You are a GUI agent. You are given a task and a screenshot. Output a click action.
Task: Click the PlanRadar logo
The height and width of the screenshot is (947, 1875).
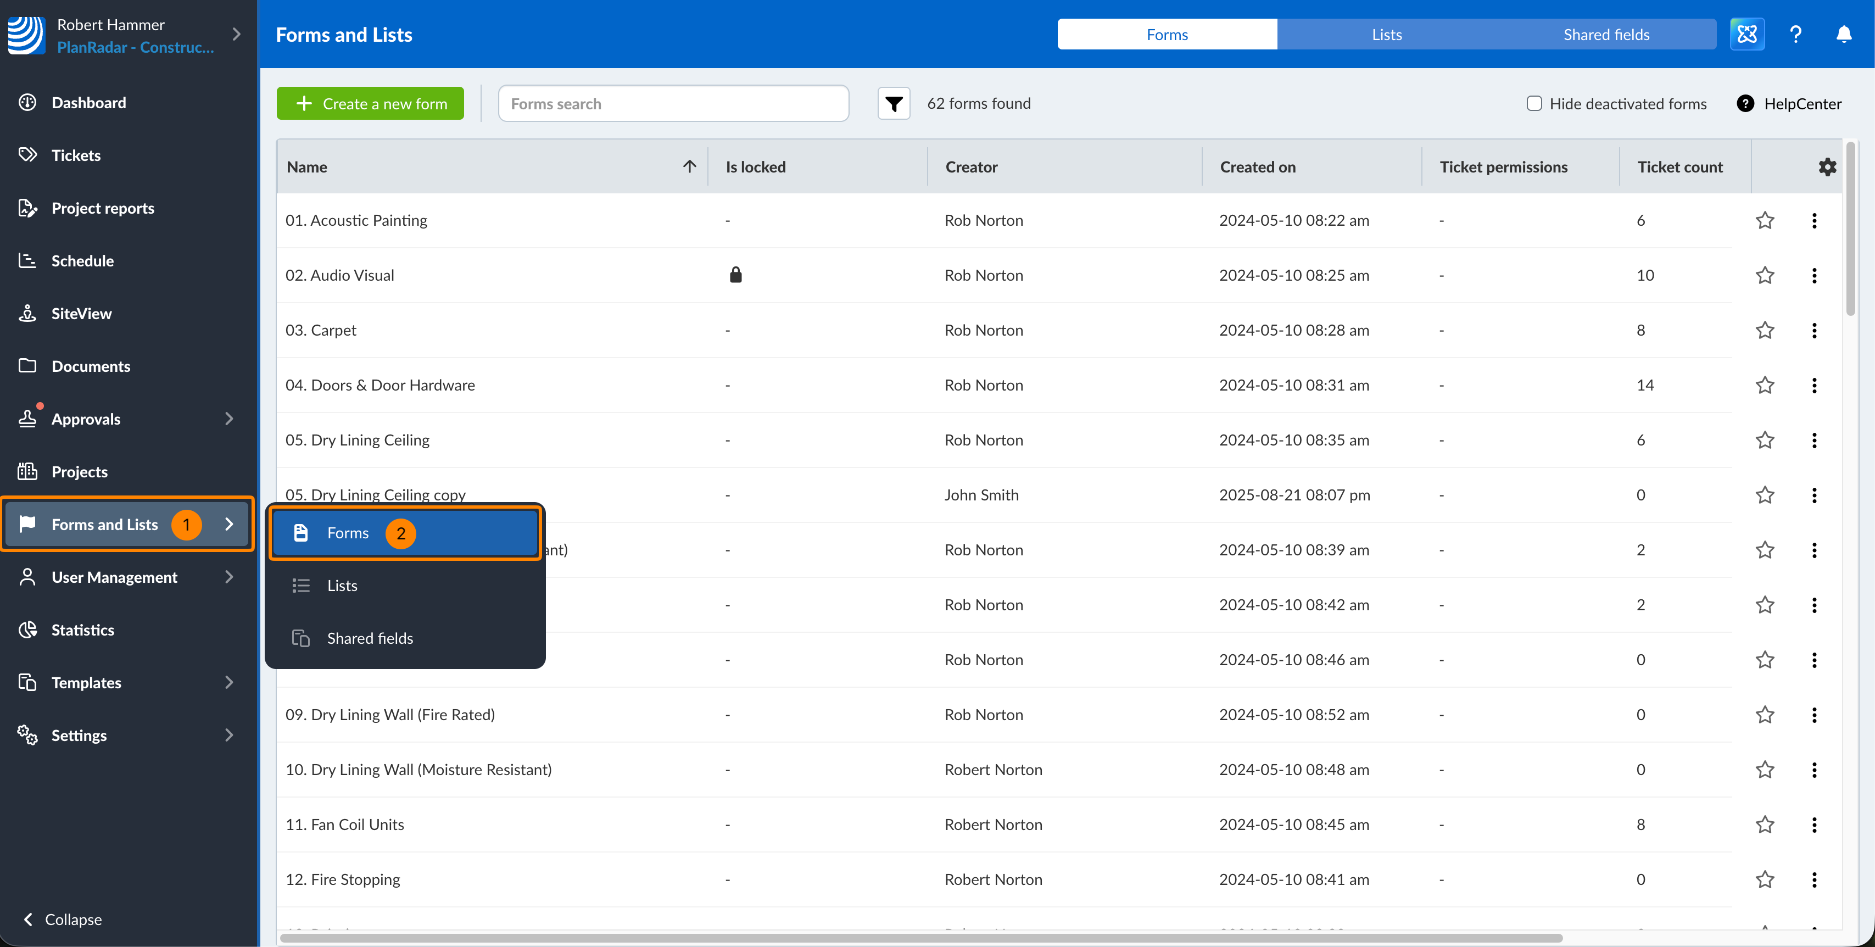pyautogui.click(x=27, y=35)
